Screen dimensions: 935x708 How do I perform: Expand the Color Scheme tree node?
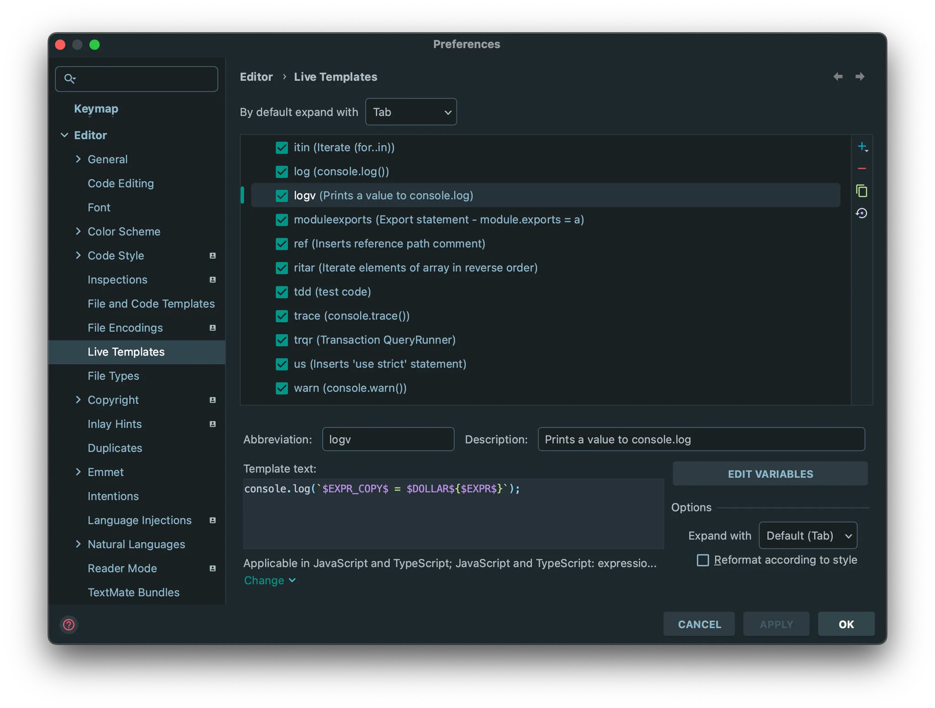[x=78, y=231]
